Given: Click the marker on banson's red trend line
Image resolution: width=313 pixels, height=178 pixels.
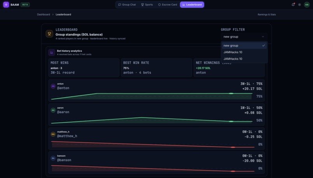Looking at the screenshot, I should tap(233, 171).
